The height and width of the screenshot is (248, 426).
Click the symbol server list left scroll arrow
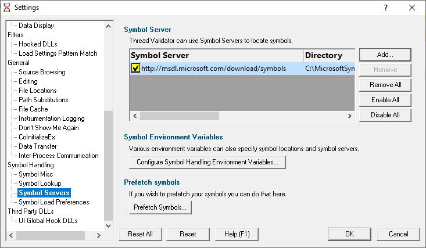pyautogui.click(x=135, y=116)
